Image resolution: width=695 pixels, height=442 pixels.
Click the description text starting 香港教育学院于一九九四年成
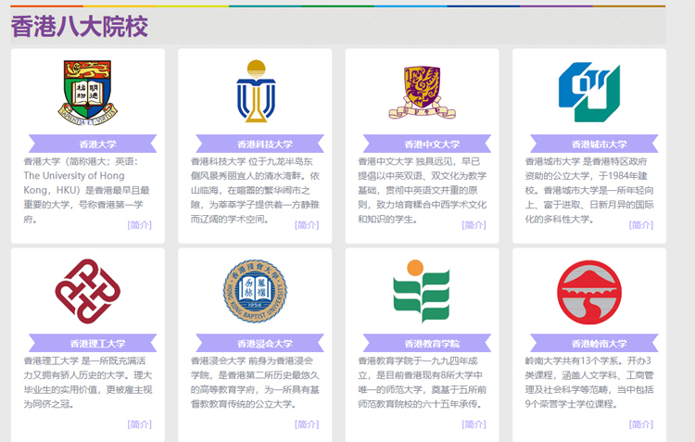pos(423,383)
